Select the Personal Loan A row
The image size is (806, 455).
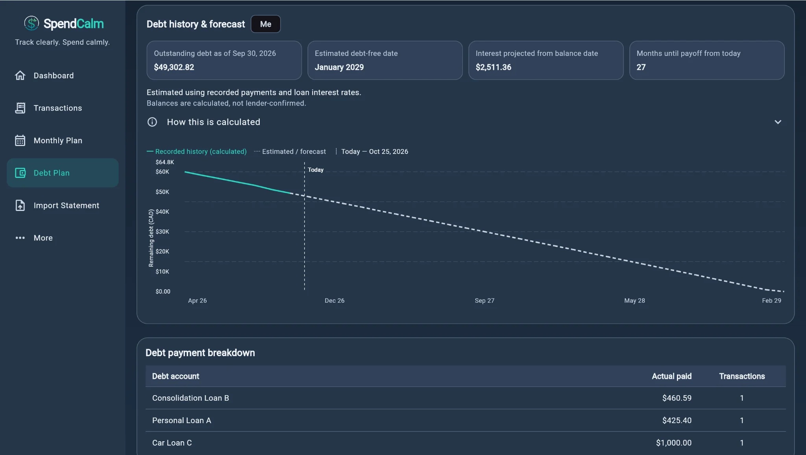pos(466,420)
